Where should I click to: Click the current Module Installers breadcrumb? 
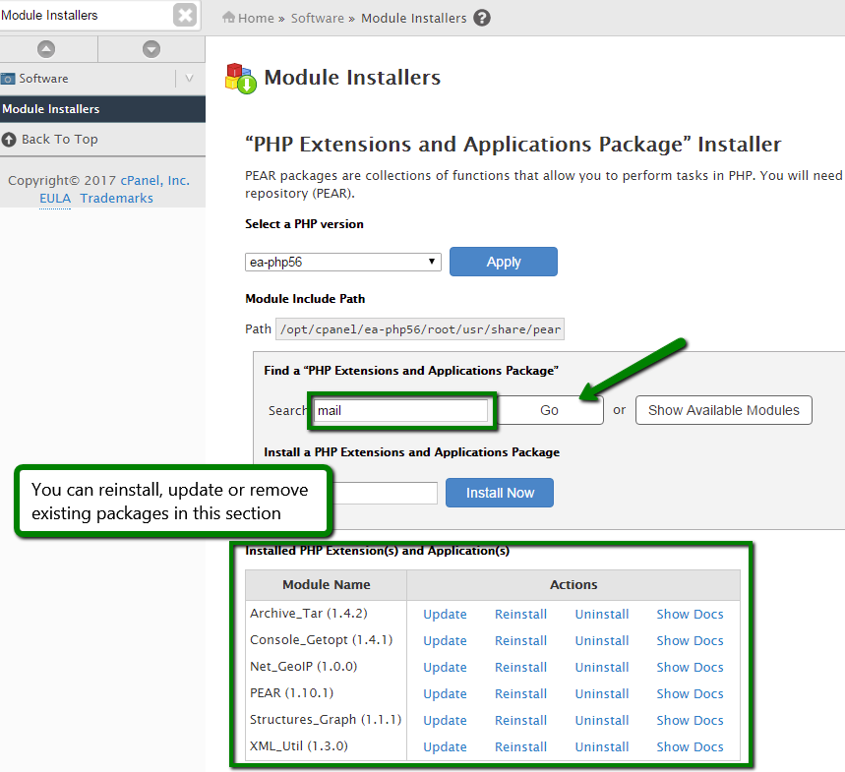coord(413,19)
